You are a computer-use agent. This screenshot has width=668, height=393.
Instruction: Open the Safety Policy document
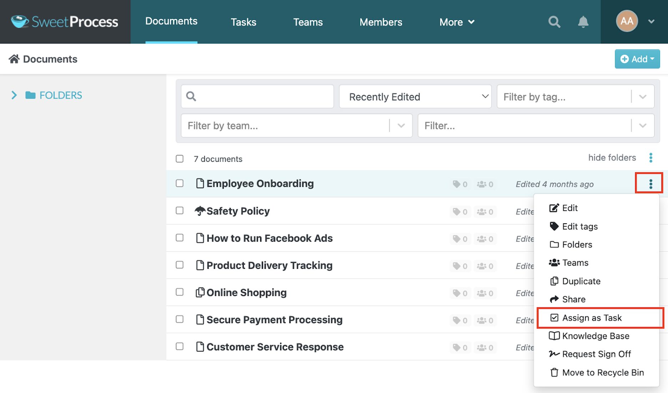click(238, 211)
